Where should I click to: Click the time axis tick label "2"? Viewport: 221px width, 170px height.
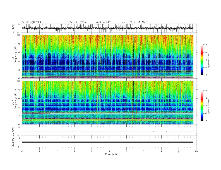click(x=57, y=151)
